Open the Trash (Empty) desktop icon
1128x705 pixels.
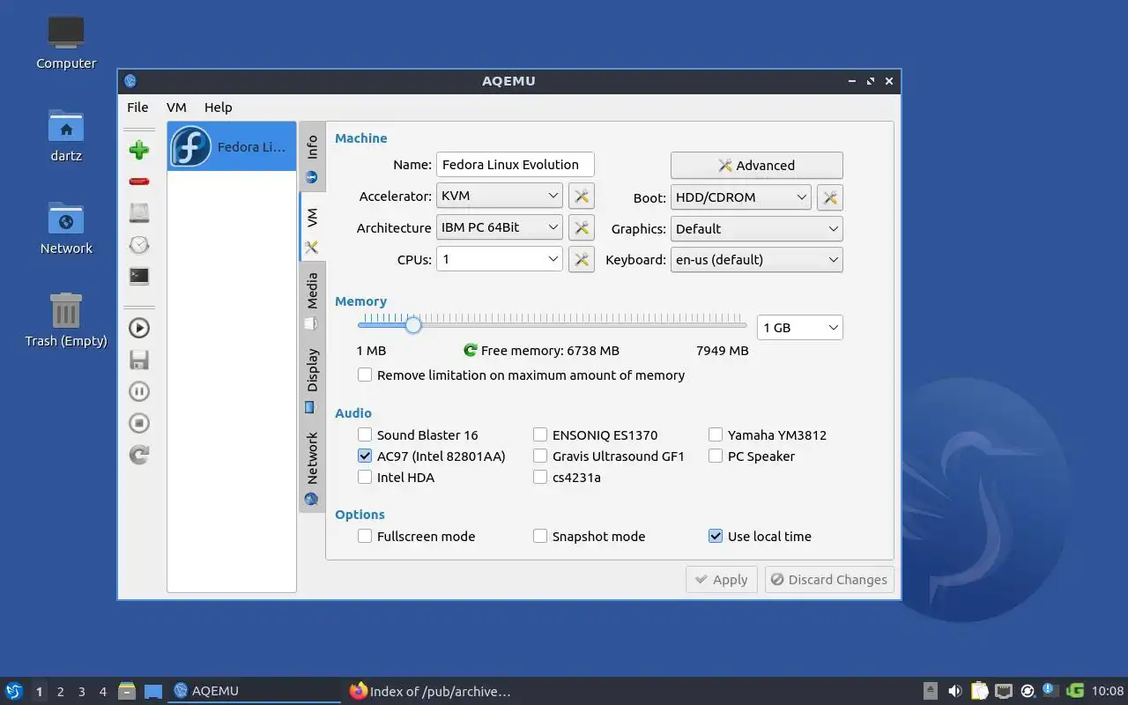coord(66,311)
